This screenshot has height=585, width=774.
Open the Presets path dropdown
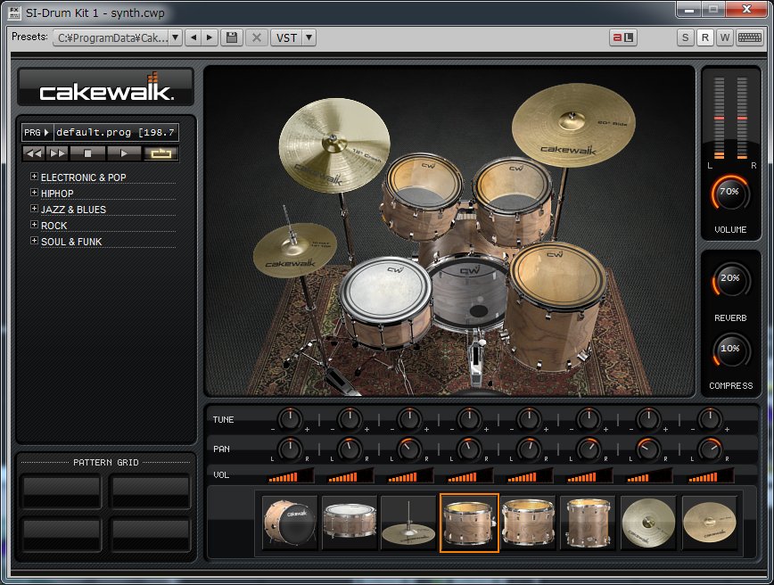(x=176, y=37)
